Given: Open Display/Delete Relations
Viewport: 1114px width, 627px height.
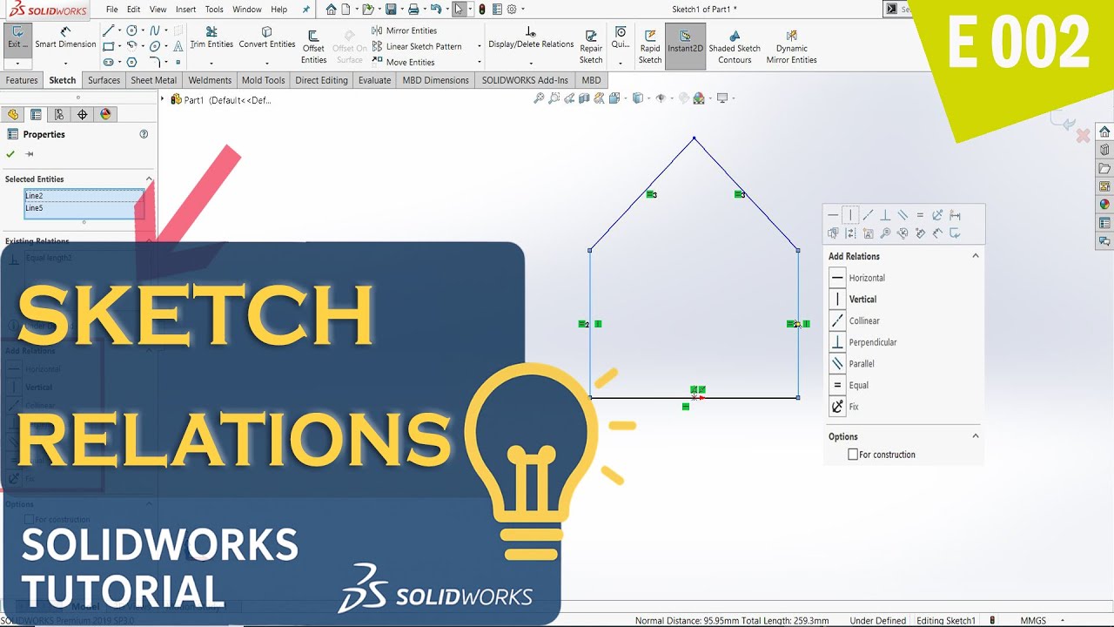Looking at the screenshot, I should 531,37.
